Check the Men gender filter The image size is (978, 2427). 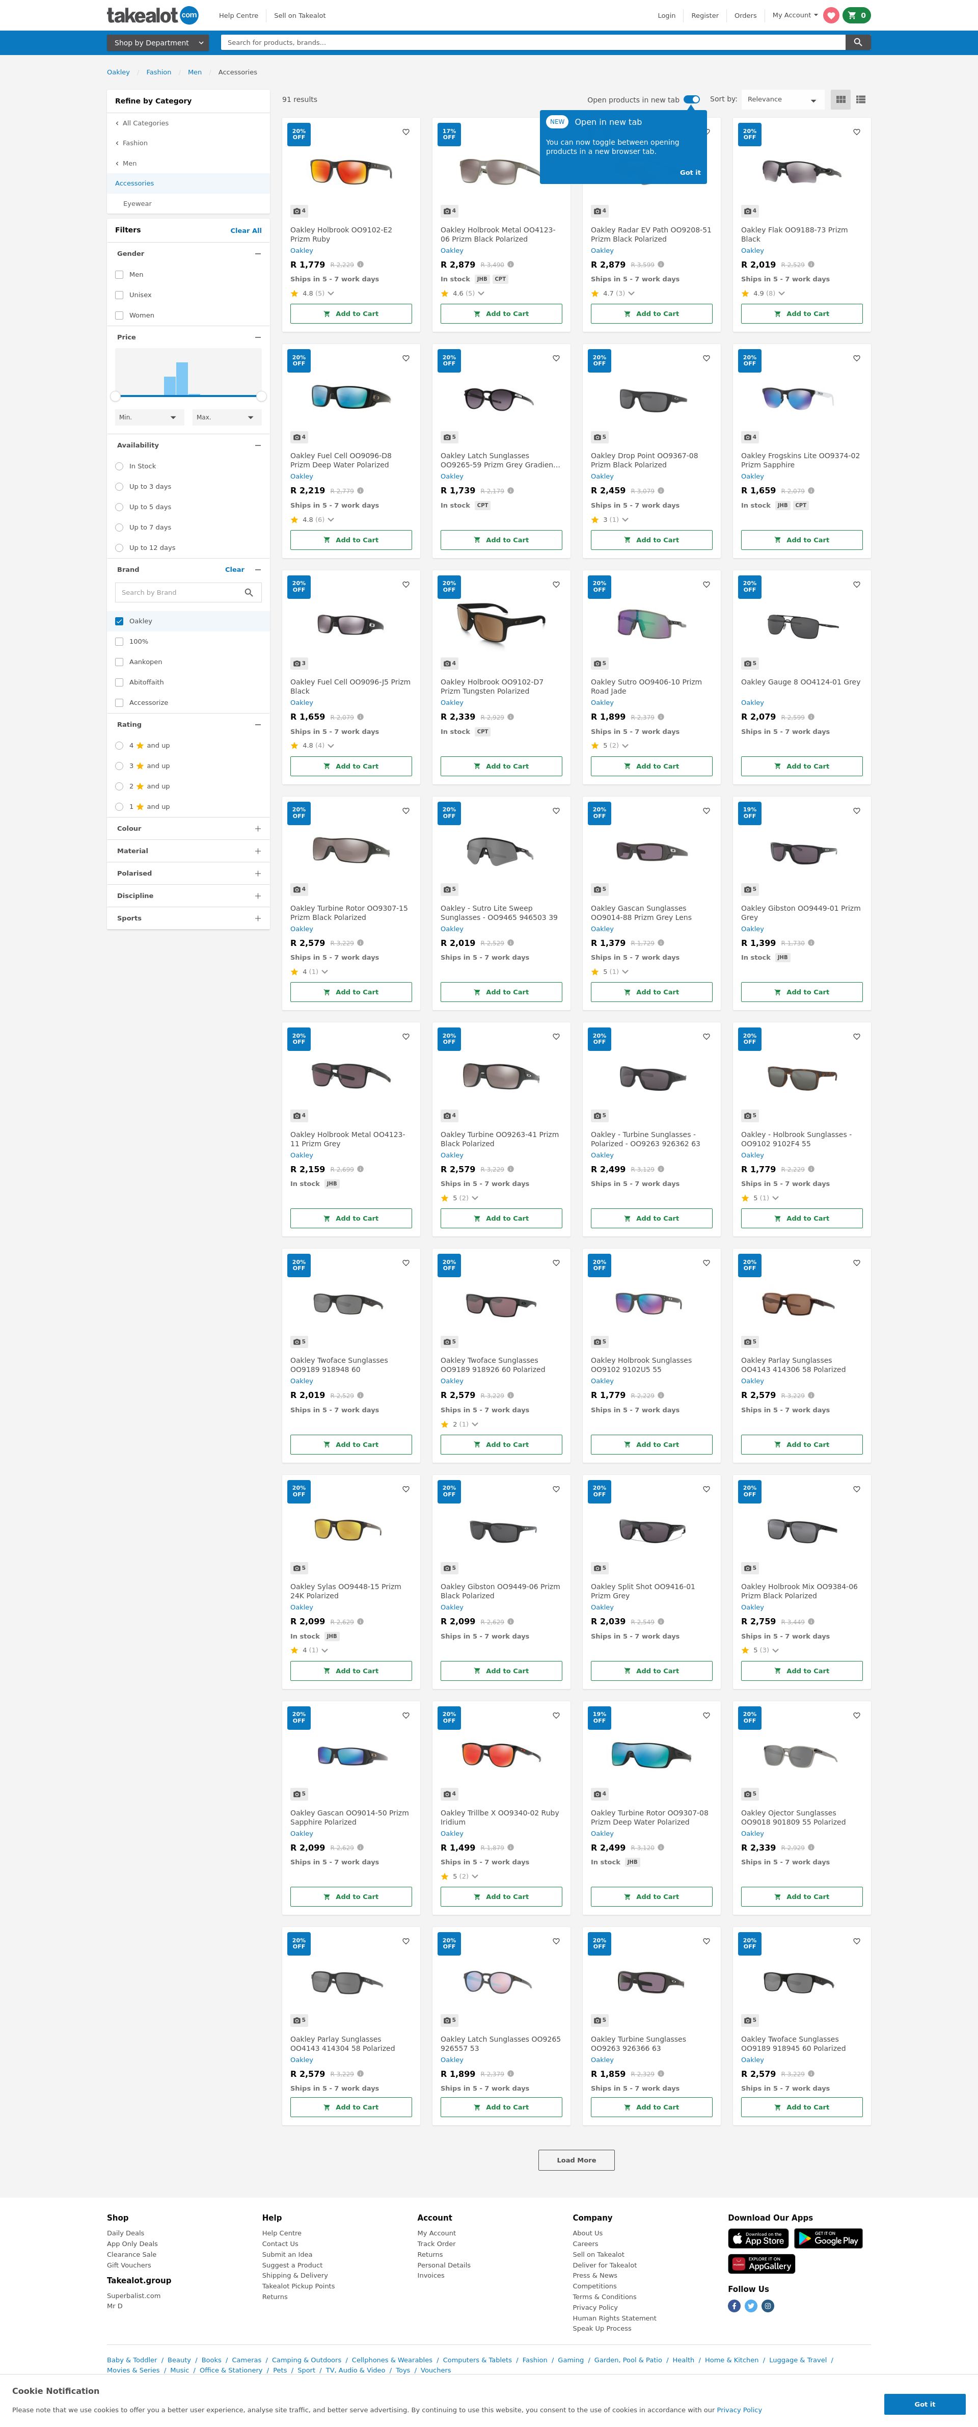pyautogui.click(x=120, y=274)
